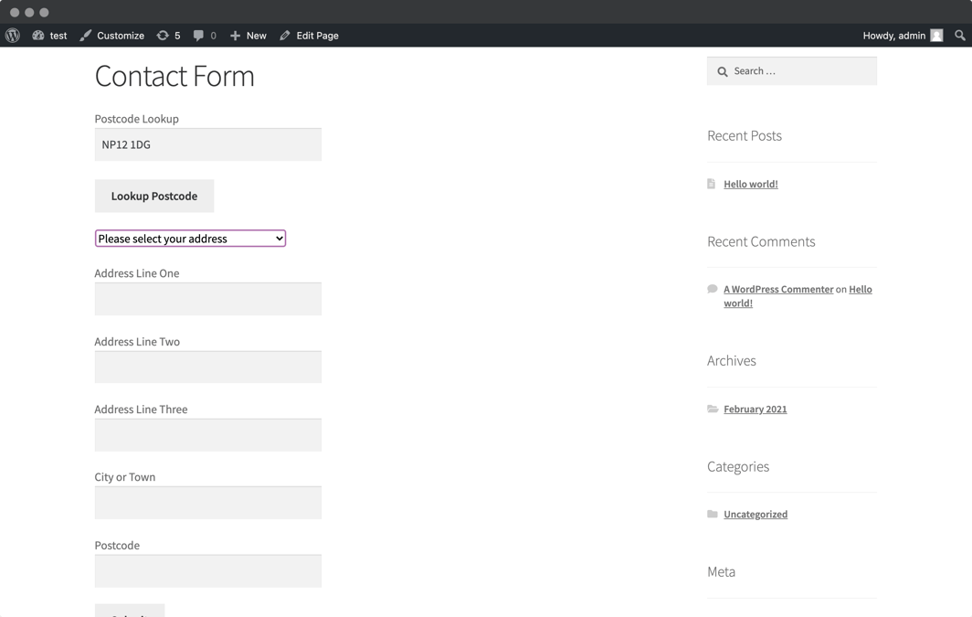
Task: Open the admin bar search magnifier icon
Action: (959, 35)
